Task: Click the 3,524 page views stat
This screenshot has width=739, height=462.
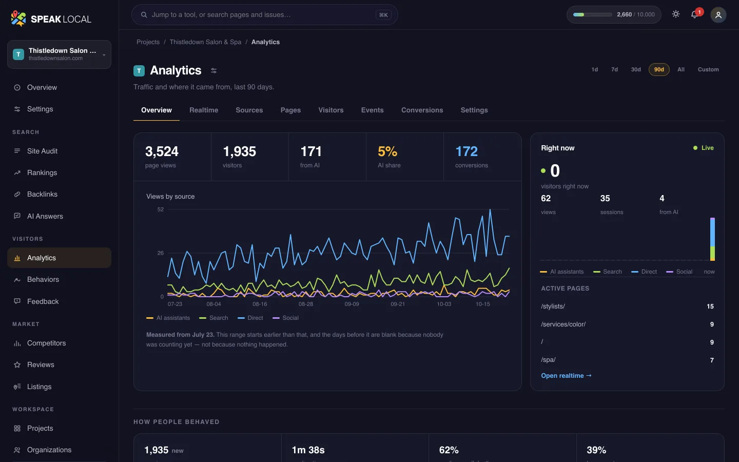Action: coord(172,157)
